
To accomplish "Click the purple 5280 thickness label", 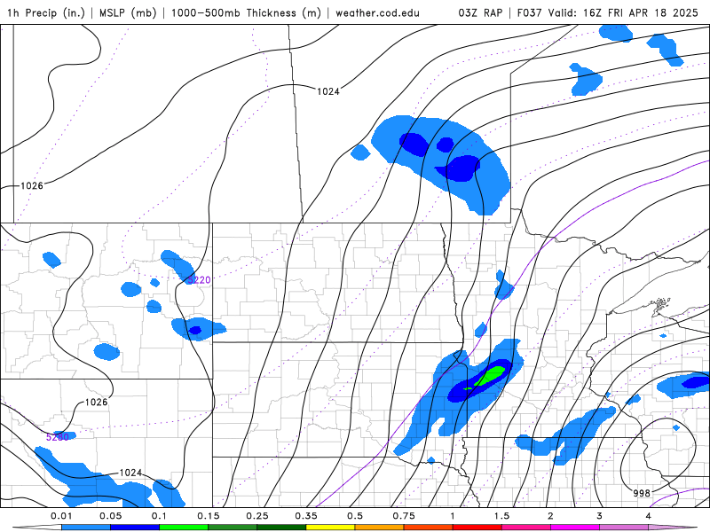I will (x=58, y=437).
